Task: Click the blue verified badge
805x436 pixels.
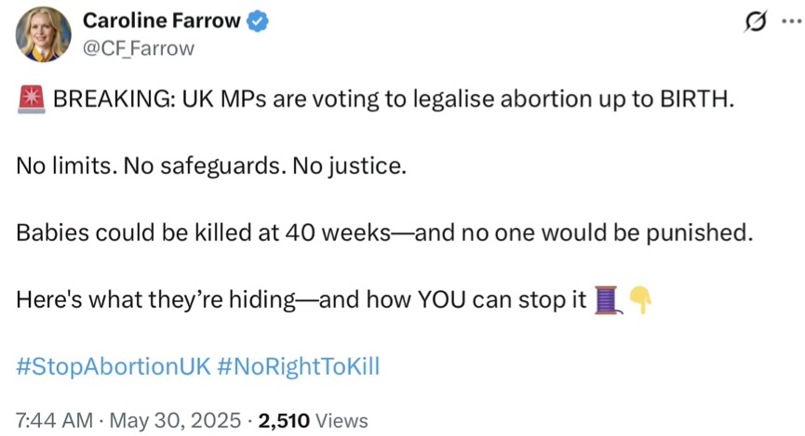Action: [x=258, y=21]
